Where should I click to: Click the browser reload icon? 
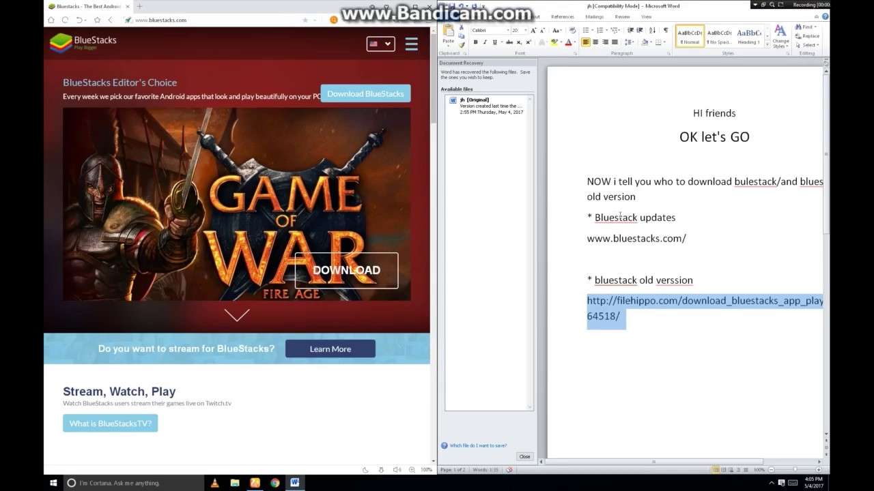(66, 20)
